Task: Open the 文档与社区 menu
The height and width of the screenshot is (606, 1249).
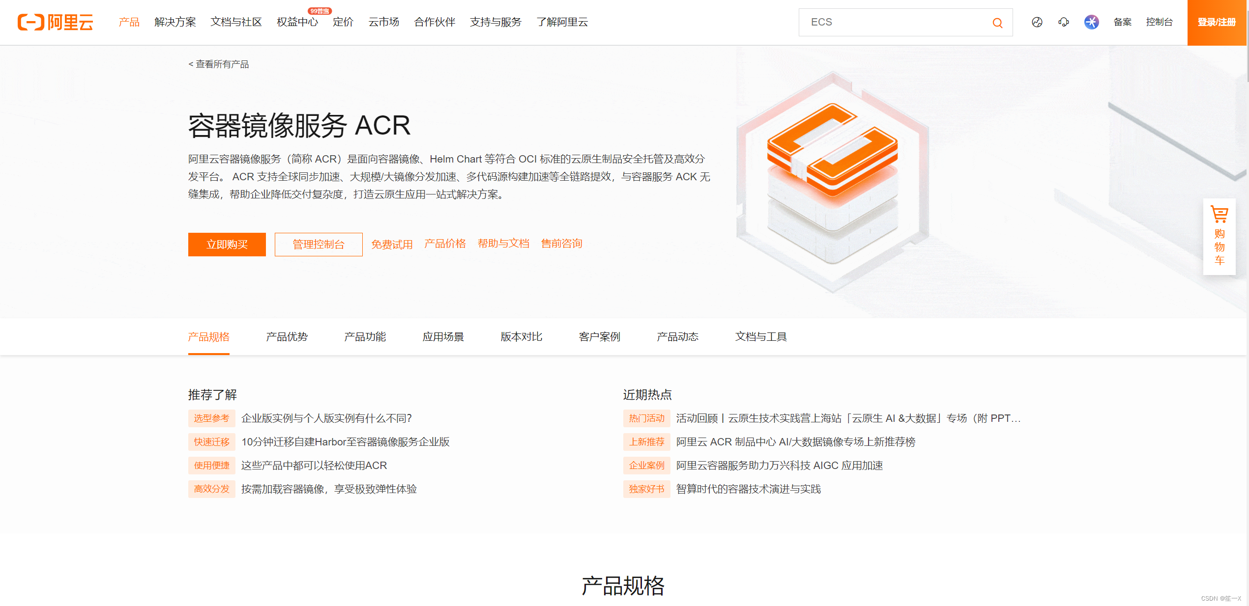Action: click(x=236, y=22)
